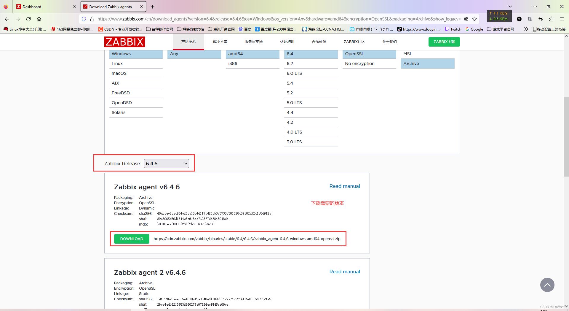
Task: Click the address bar URL field
Action: pos(279,19)
